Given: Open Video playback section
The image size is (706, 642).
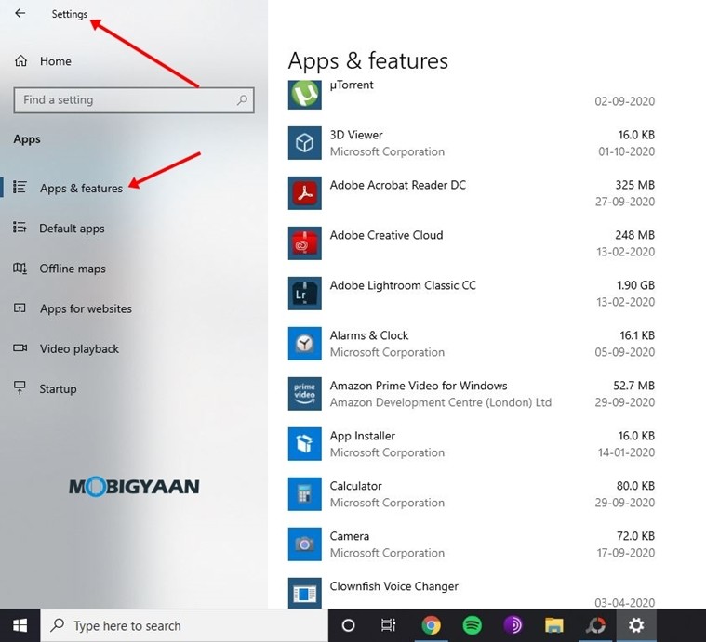Looking at the screenshot, I should point(79,349).
